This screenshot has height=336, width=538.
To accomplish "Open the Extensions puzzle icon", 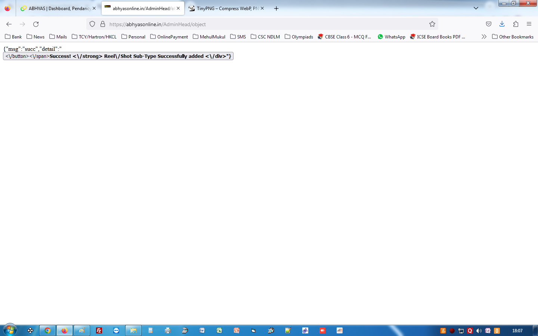I will pos(516,24).
